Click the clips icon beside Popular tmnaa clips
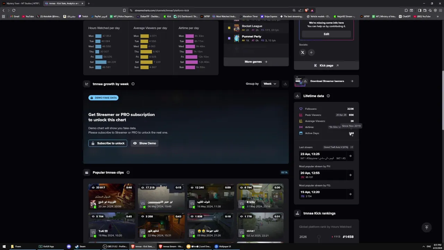This screenshot has height=250, width=444. coord(87,172)
